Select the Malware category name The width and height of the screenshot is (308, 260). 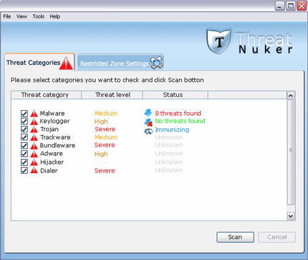tap(52, 113)
